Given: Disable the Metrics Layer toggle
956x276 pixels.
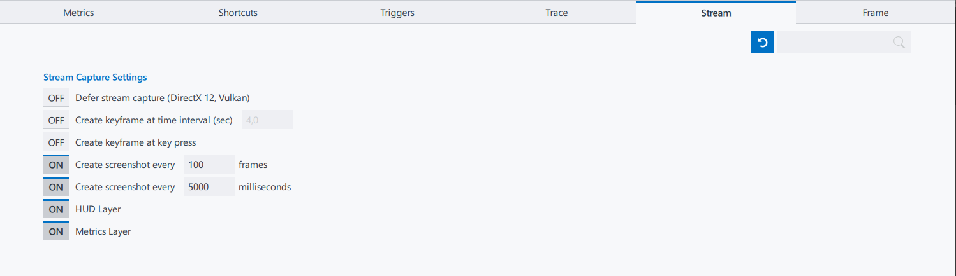Looking at the screenshot, I should pyautogui.click(x=56, y=231).
